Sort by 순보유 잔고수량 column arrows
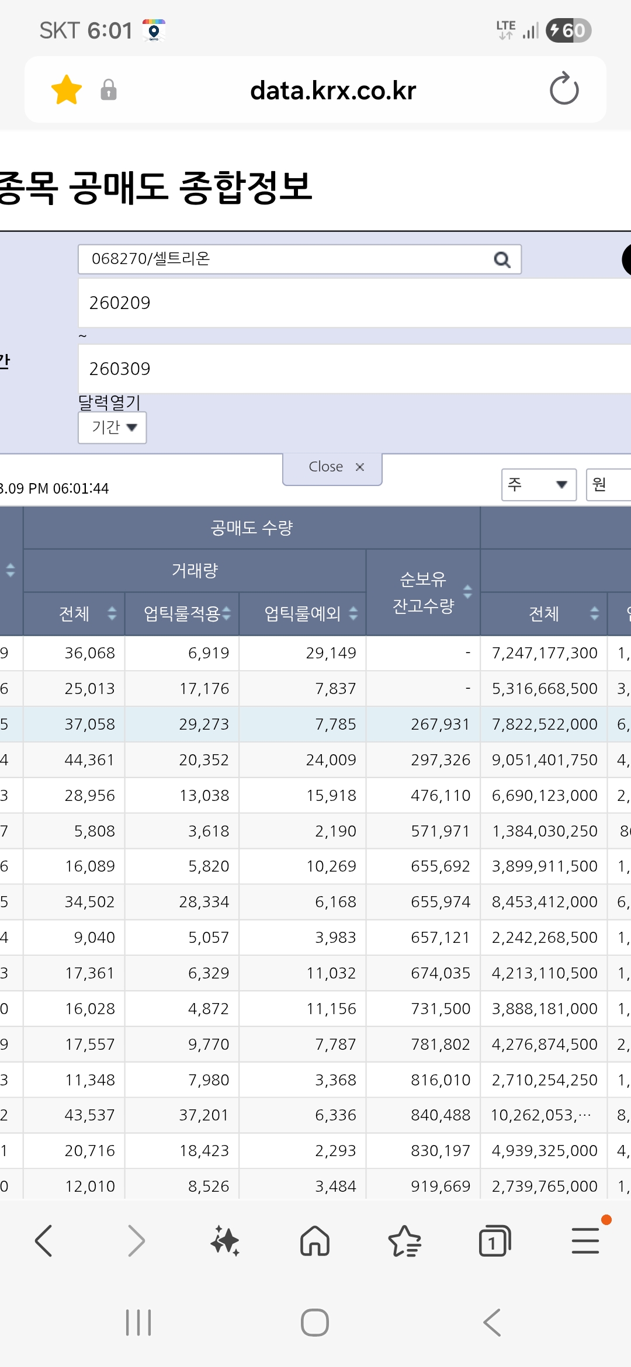The width and height of the screenshot is (631, 1367). click(467, 592)
